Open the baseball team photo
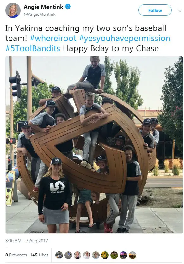The height and width of the screenshot is (264, 184). pyautogui.click(x=94, y=144)
